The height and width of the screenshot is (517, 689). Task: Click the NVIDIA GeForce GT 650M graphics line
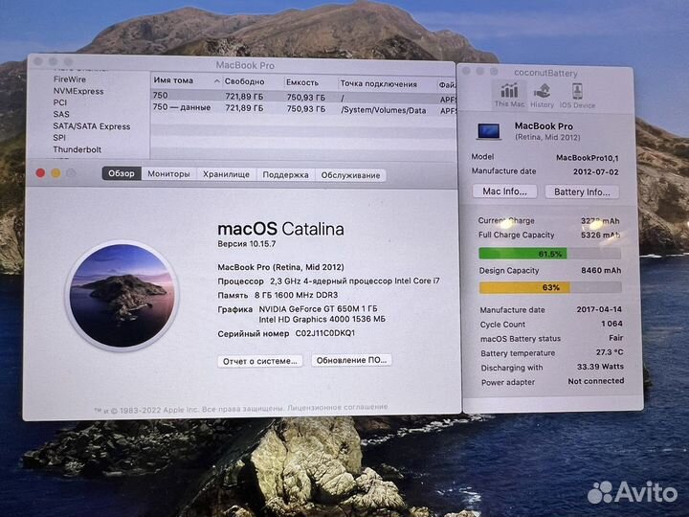(318, 308)
